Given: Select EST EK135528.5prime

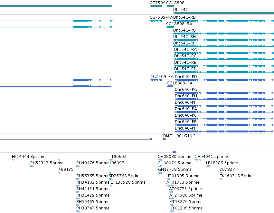Looking at the screenshot, I should pos(128,182).
